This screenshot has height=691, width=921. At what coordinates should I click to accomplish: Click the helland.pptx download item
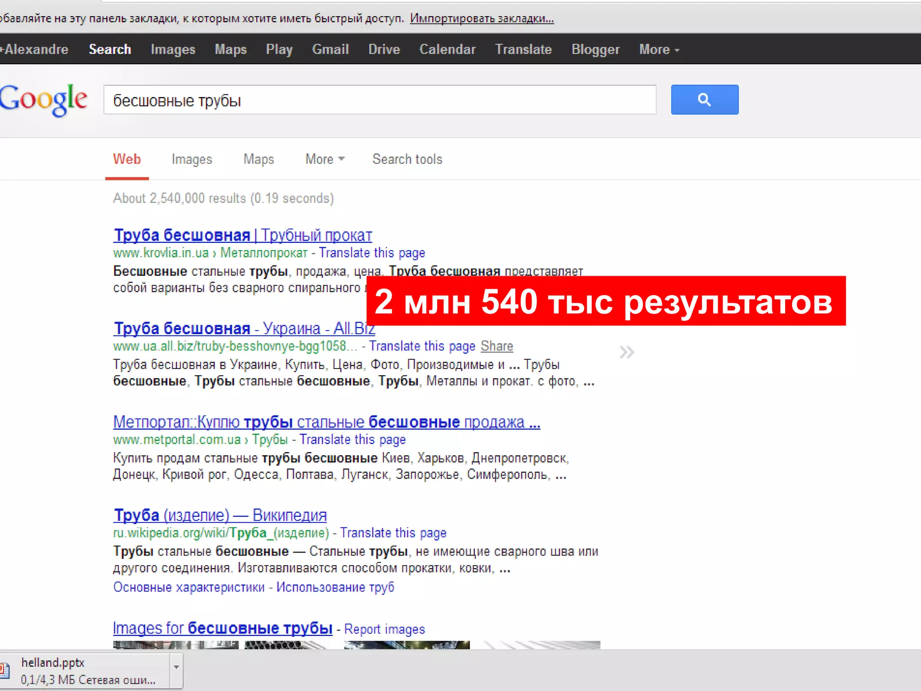click(x=85, y=671)
